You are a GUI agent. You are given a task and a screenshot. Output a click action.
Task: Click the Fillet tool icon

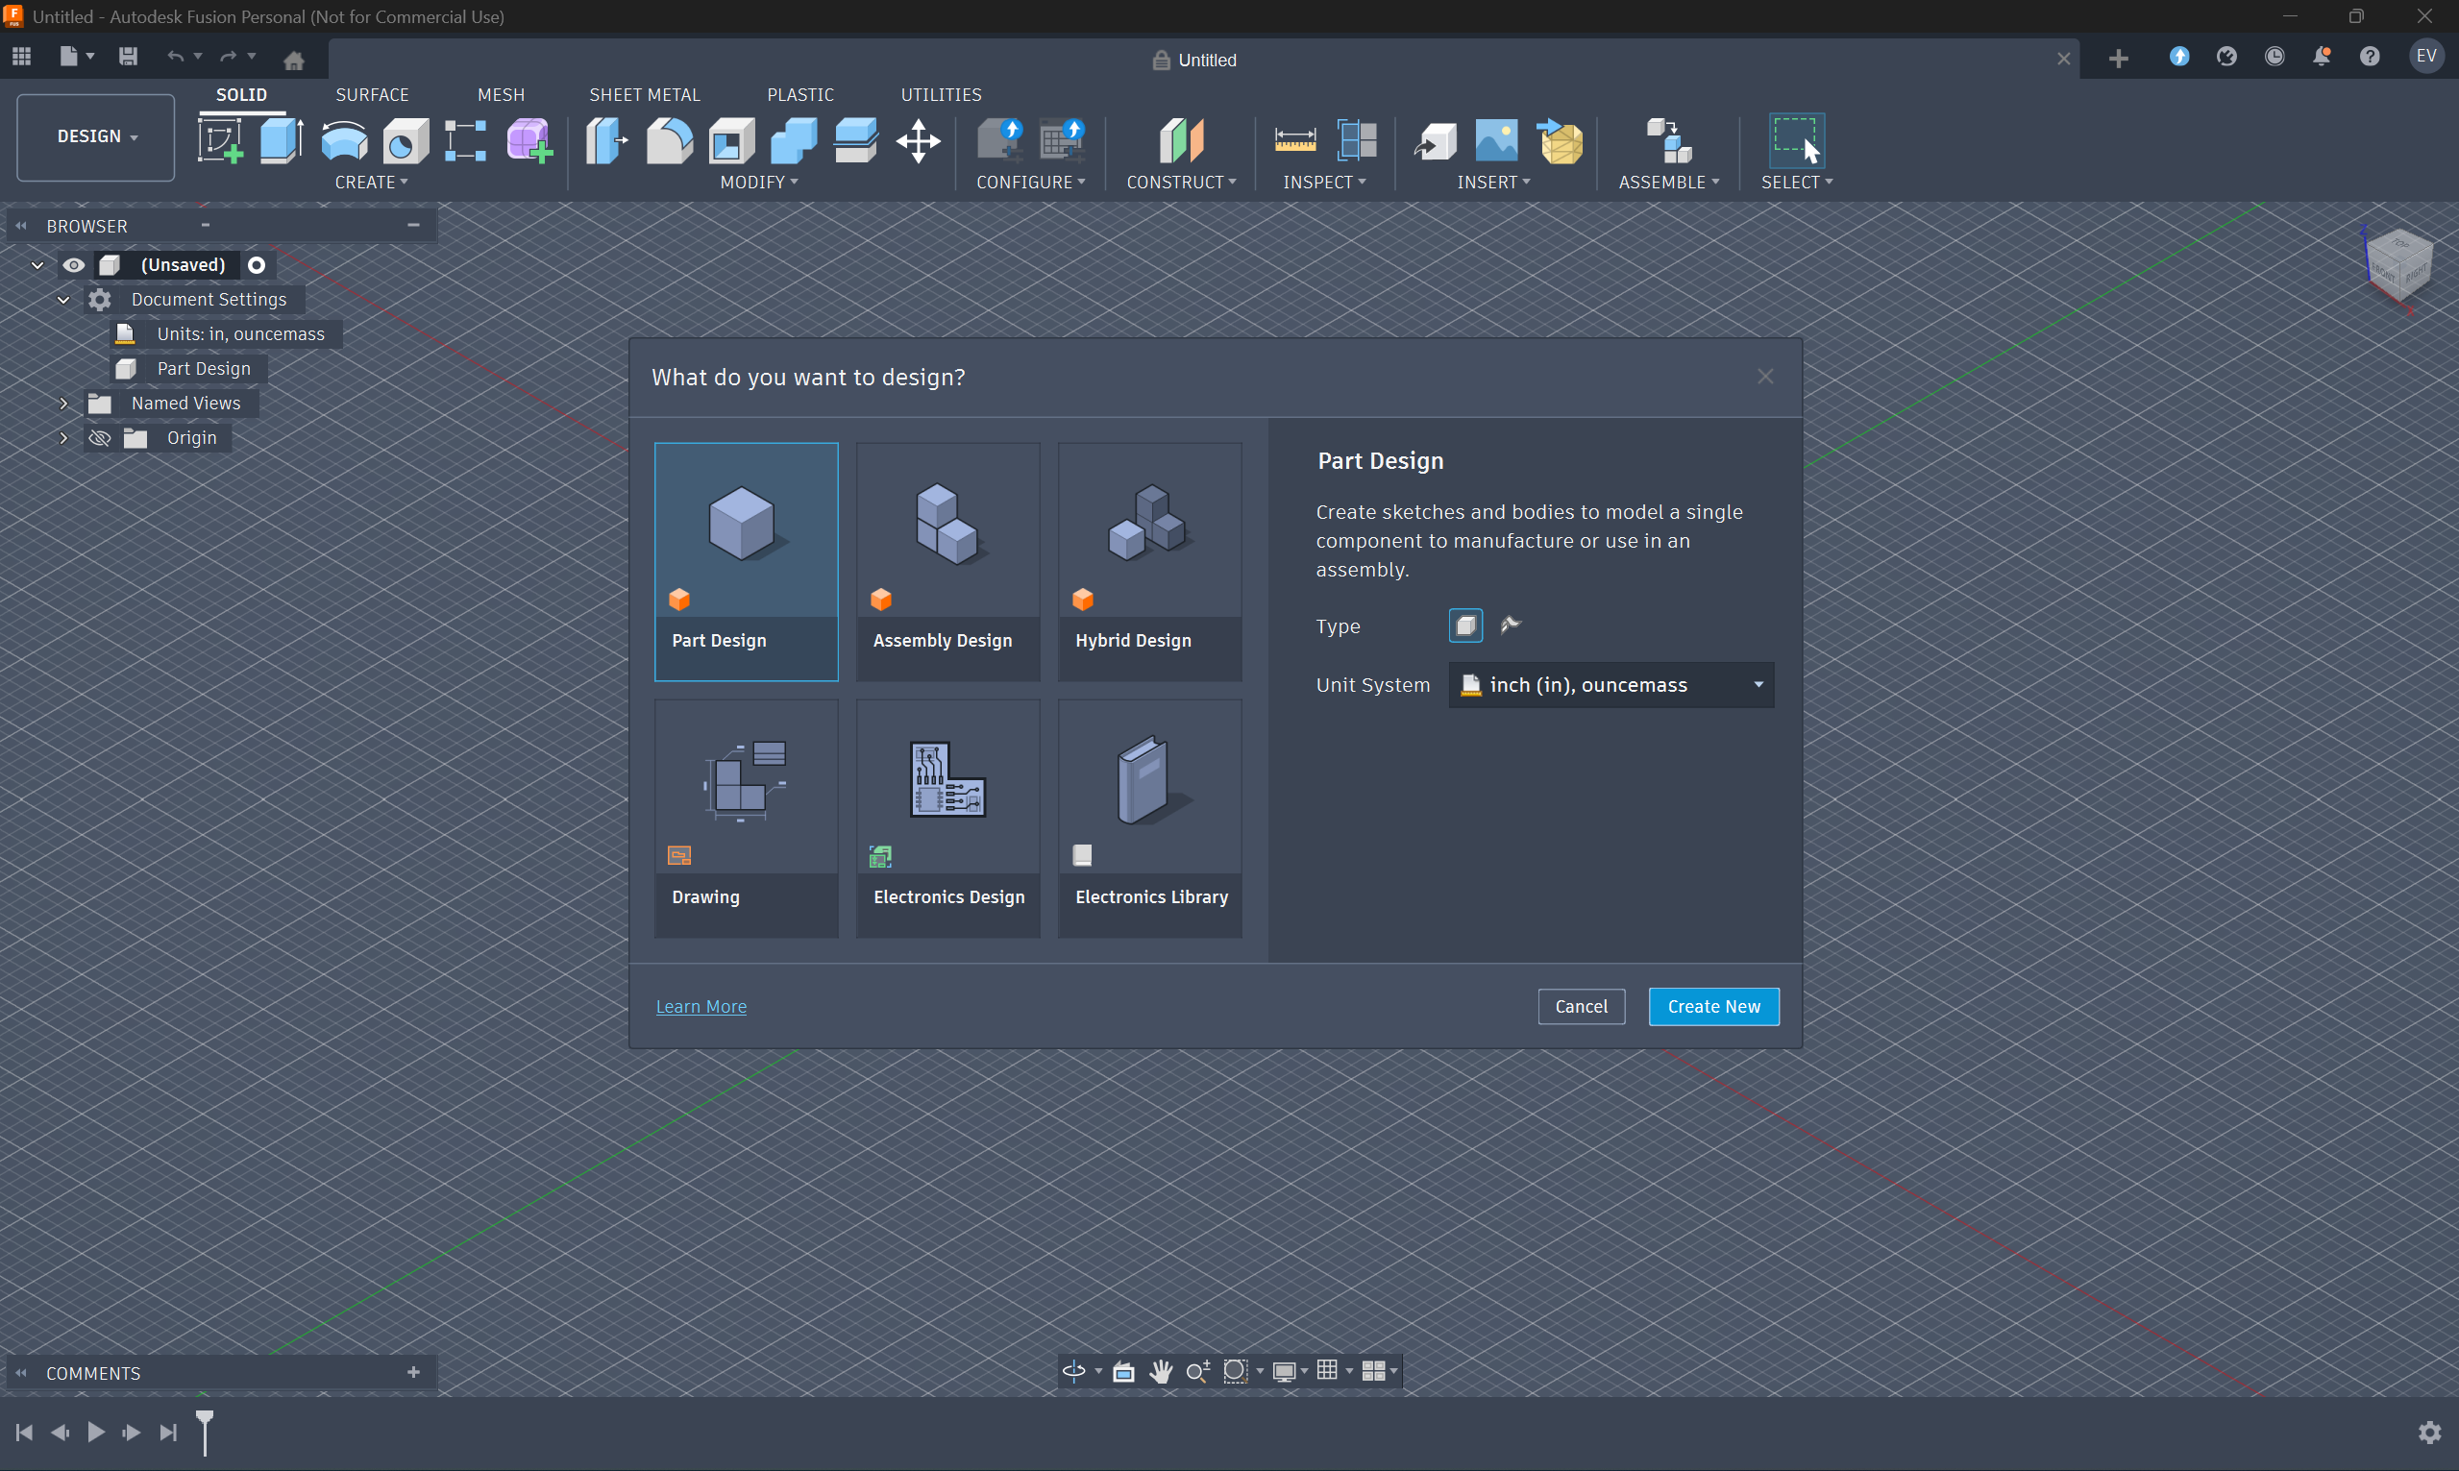tap(669, 140)
